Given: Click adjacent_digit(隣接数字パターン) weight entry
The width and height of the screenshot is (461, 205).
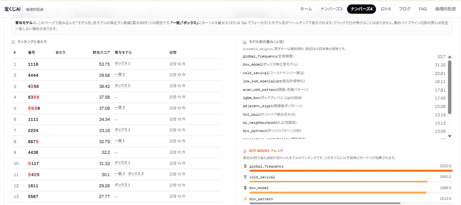Looking at the screenshot, I should coord(272,106).
